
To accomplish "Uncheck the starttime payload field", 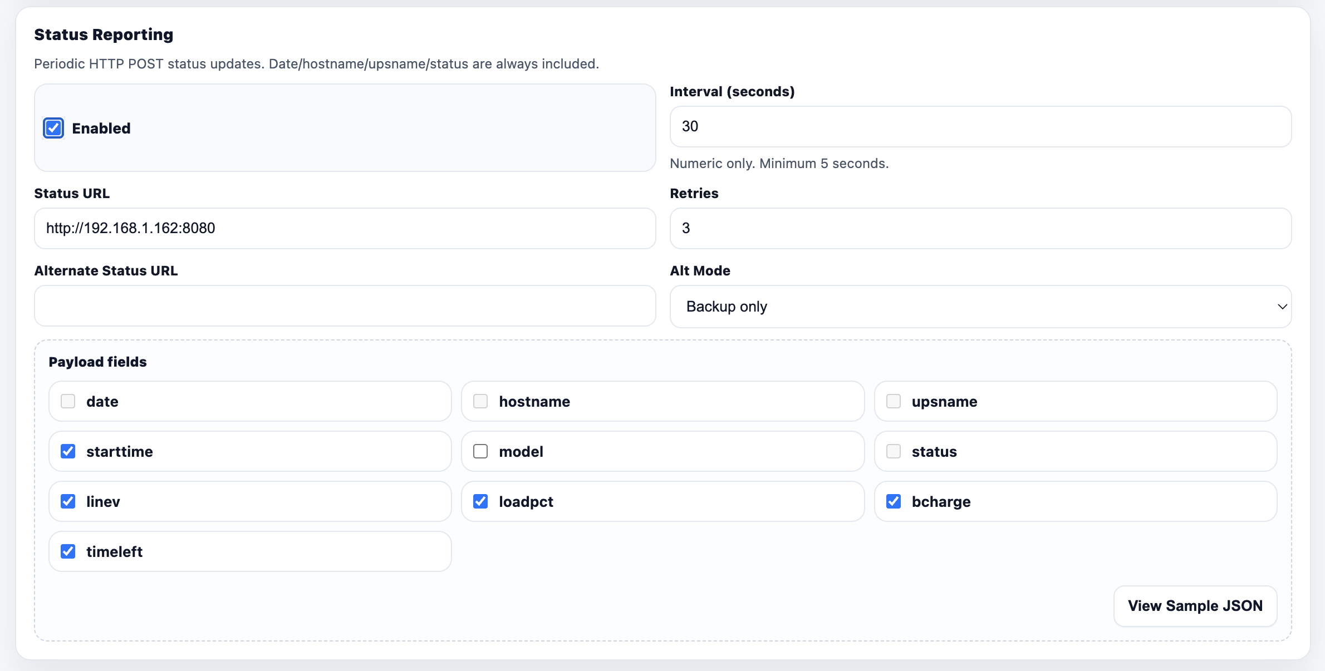I will click(x=67, y=451).
